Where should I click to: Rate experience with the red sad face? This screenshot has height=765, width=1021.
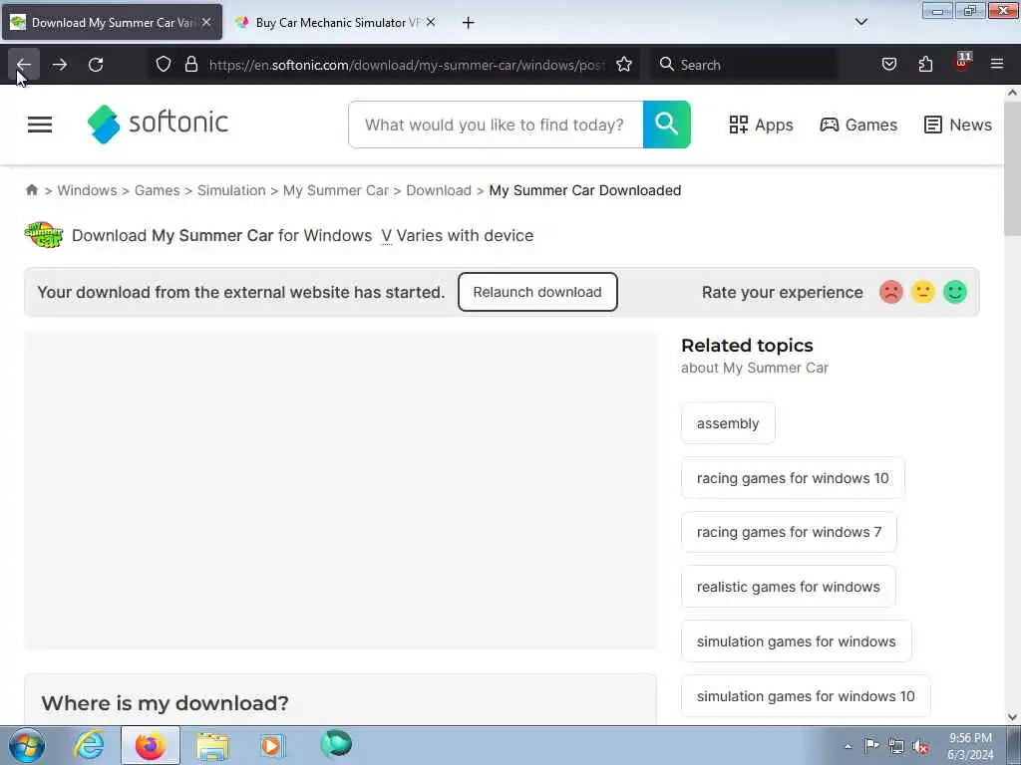tap(890, 292)
